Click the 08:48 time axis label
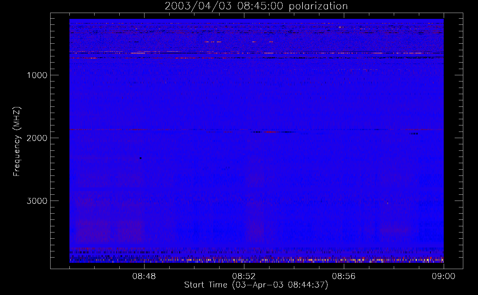This screenshot has height=295, width=478. click(x=144, y=276)
